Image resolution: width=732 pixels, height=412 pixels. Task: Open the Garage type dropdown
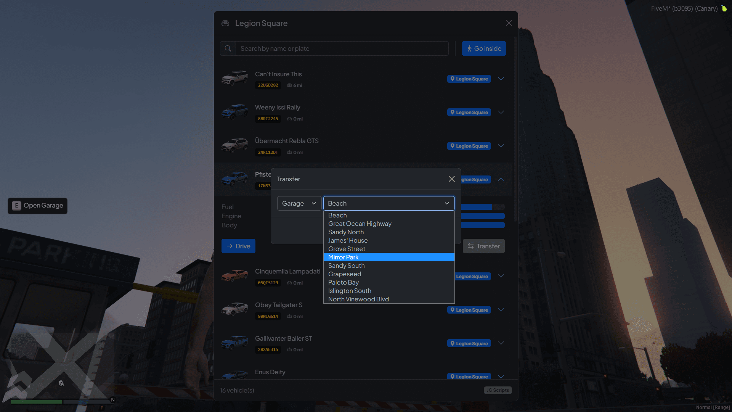point(299,203)
